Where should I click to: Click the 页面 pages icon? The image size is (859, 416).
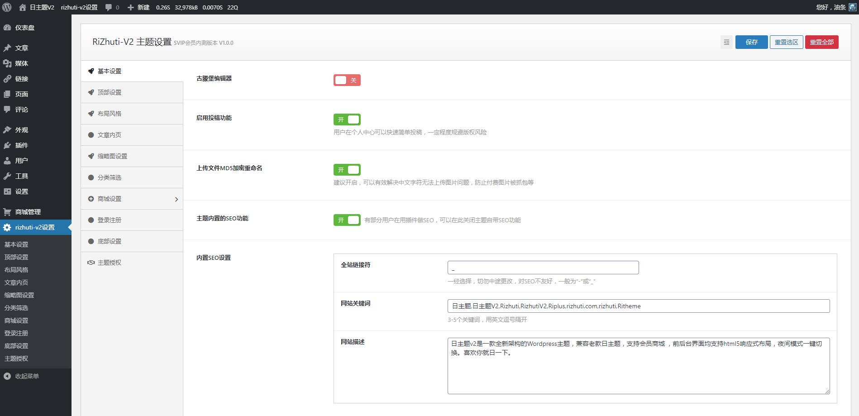click(x=7, y=94)
